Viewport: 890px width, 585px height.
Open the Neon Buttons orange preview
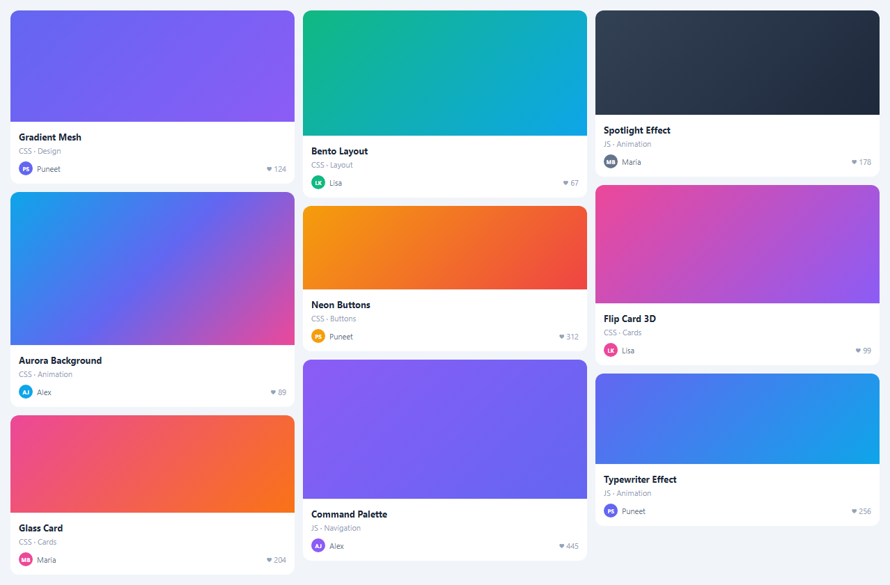[445, 248]
